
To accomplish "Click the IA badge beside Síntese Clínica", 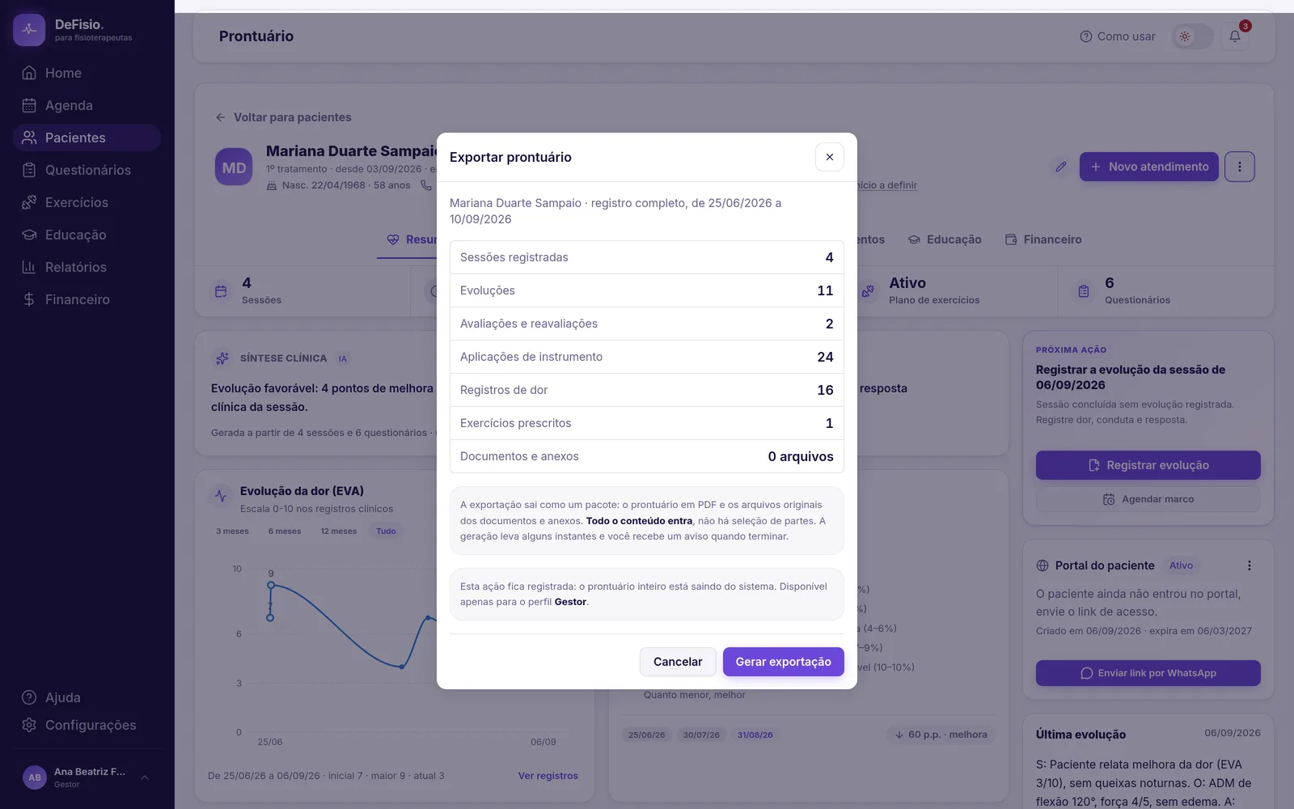I will [x=343, y=358].
